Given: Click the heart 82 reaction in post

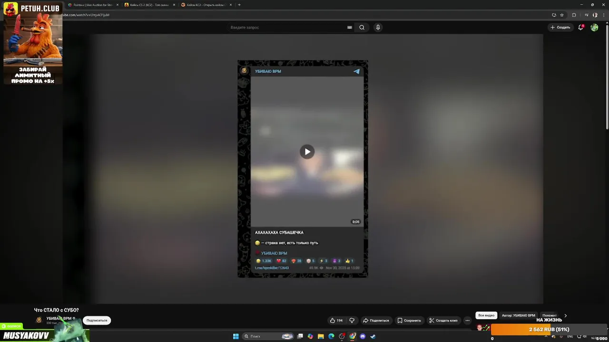Looking at the screenshot, I should pyautogui.click(x=282, y=261).
